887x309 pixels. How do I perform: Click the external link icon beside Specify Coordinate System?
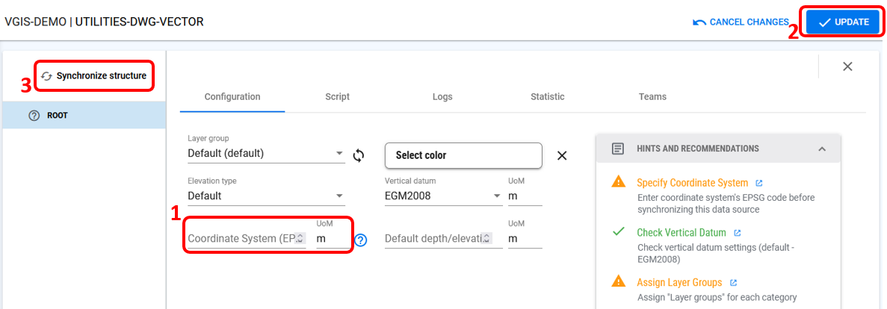point(759,183)
